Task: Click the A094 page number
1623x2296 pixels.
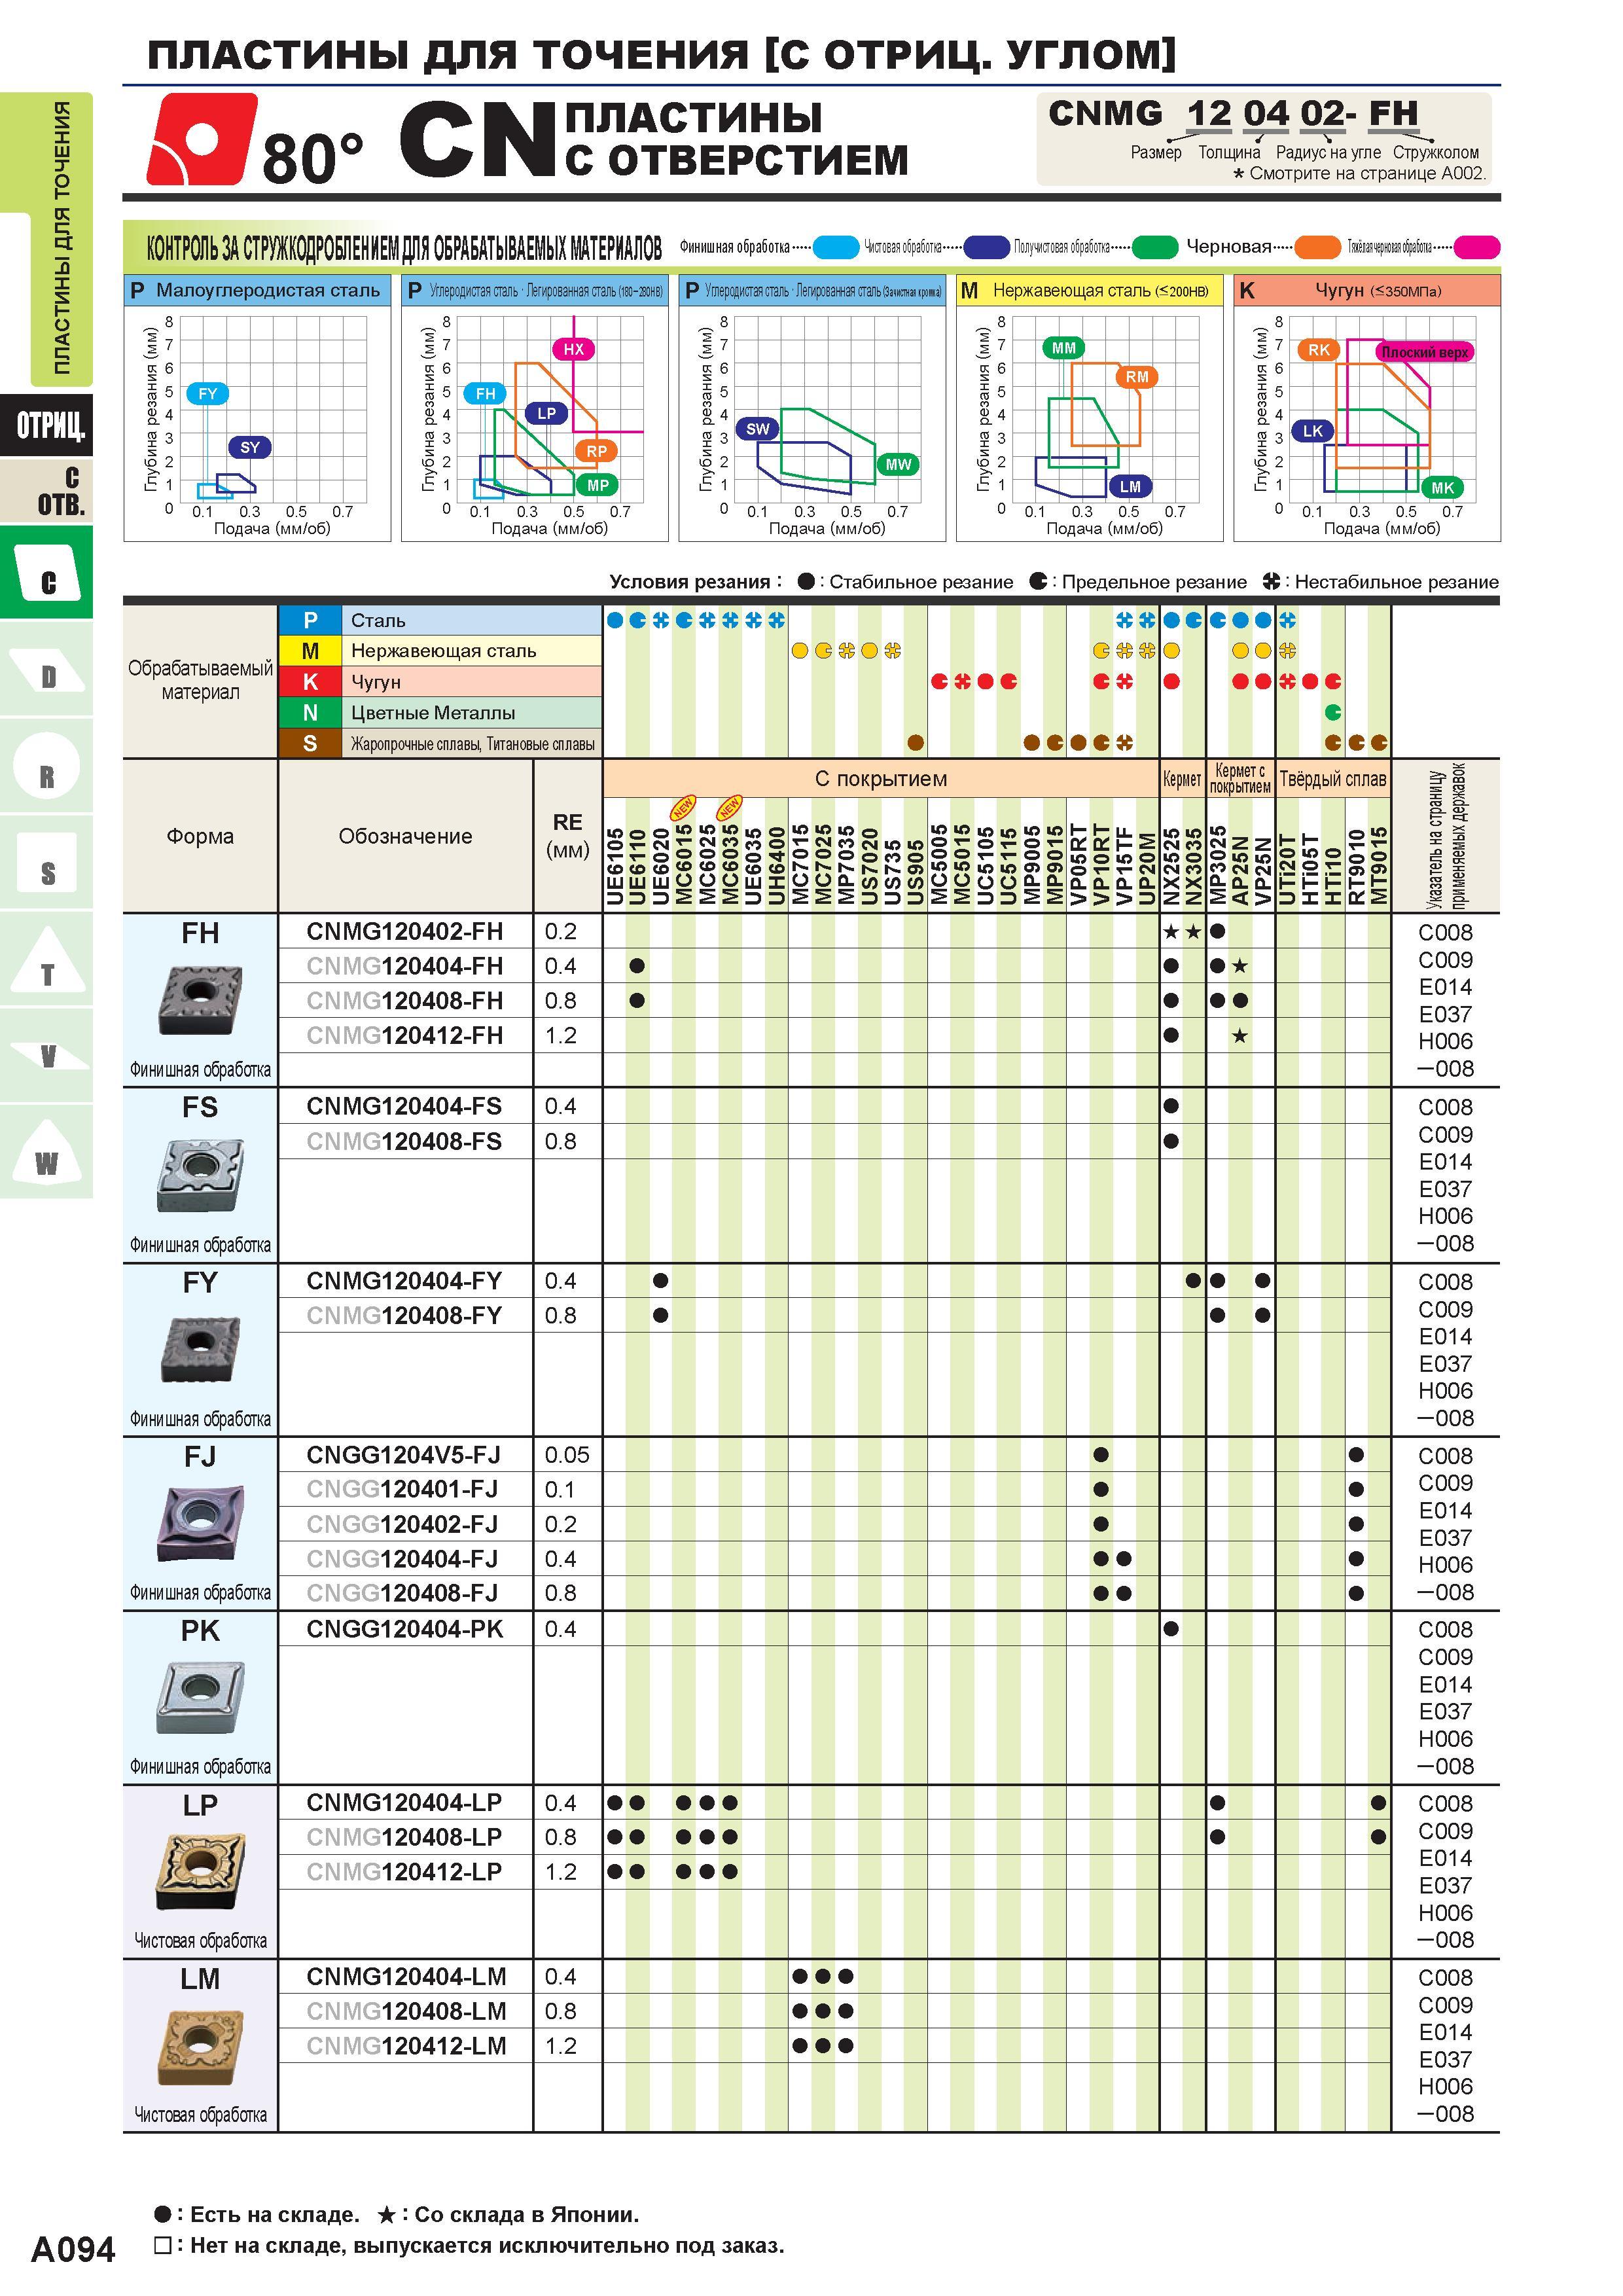Action: (x=73, y=2249)
